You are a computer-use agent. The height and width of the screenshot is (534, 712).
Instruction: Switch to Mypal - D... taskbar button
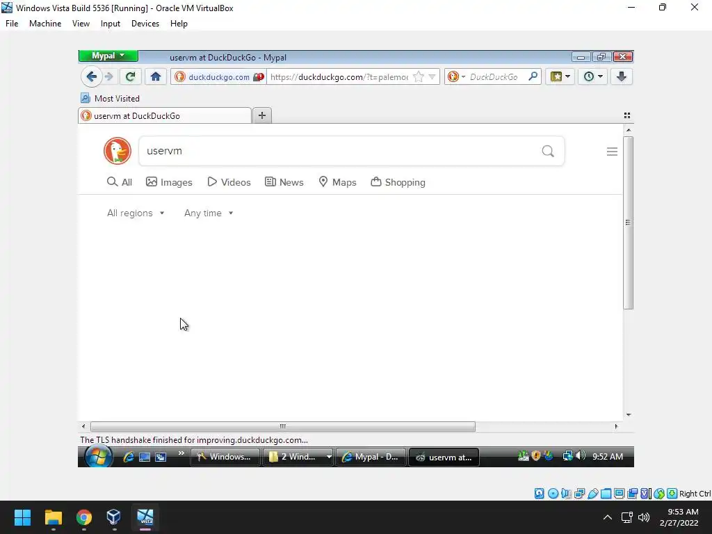pos(371,457)
